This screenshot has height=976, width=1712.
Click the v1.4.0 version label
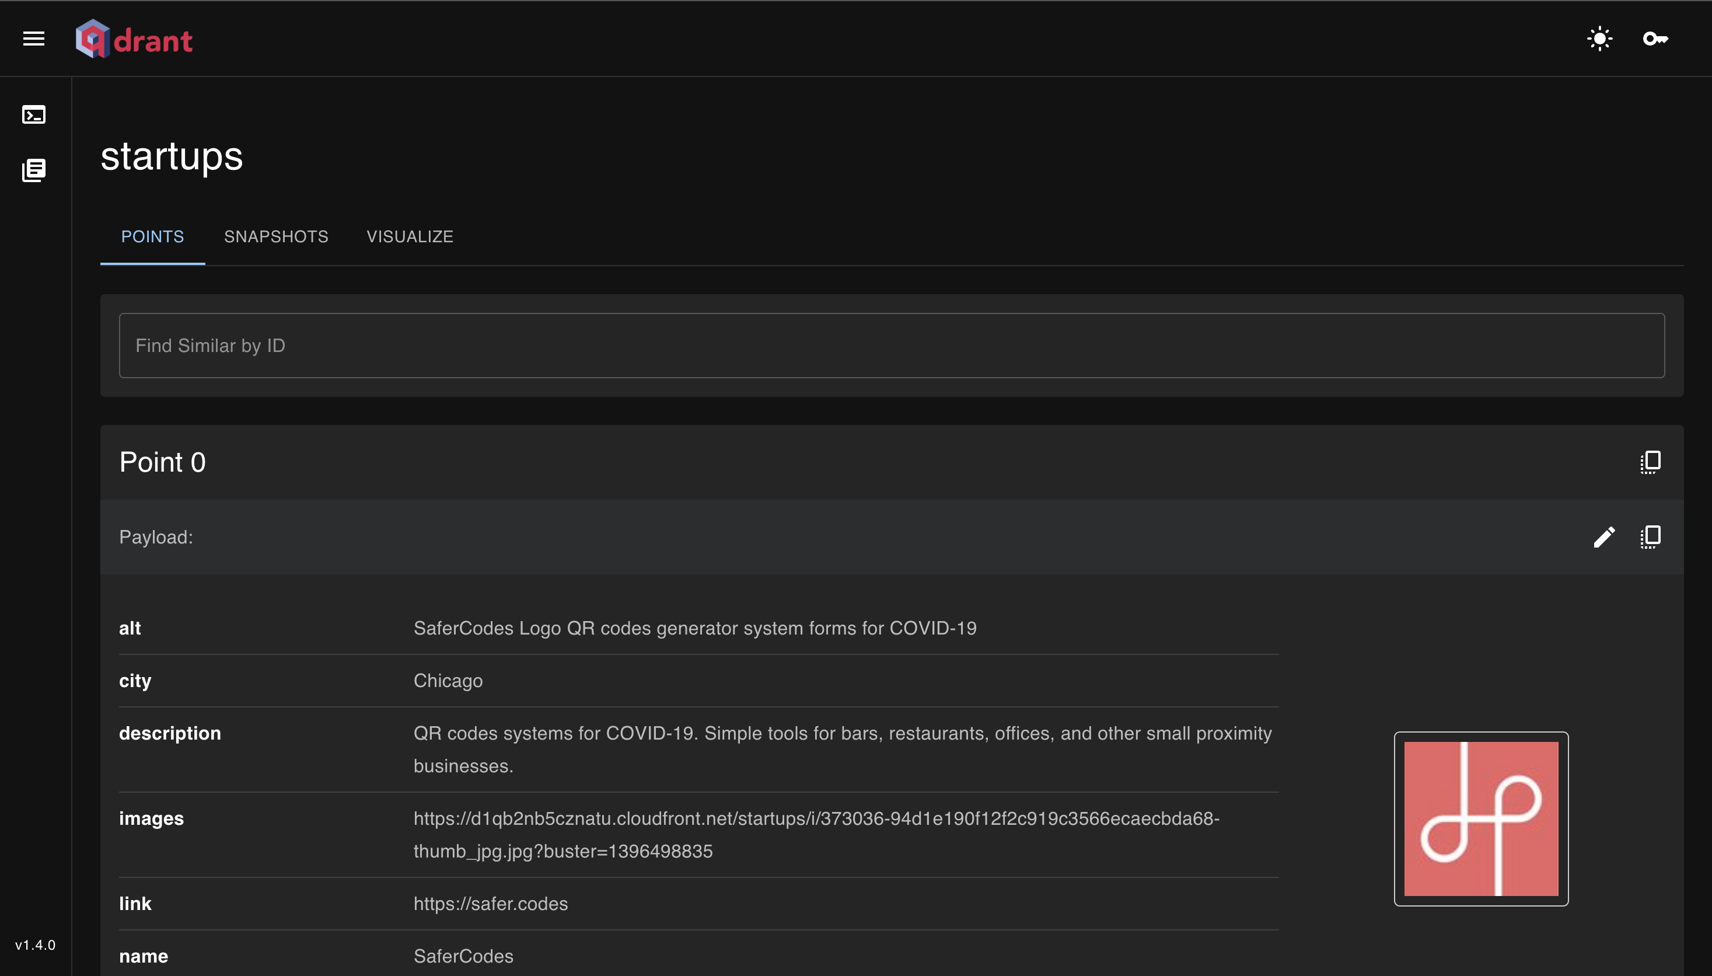pyautogui.click(x=36, y=944)
